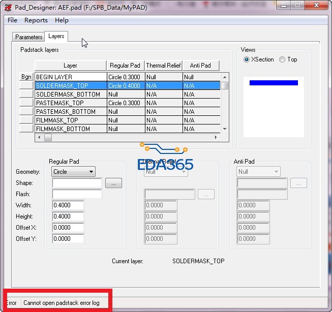Click the status bar padstack error message
The width and height of the screenshot is (332, 312).
tap(62, 303)
